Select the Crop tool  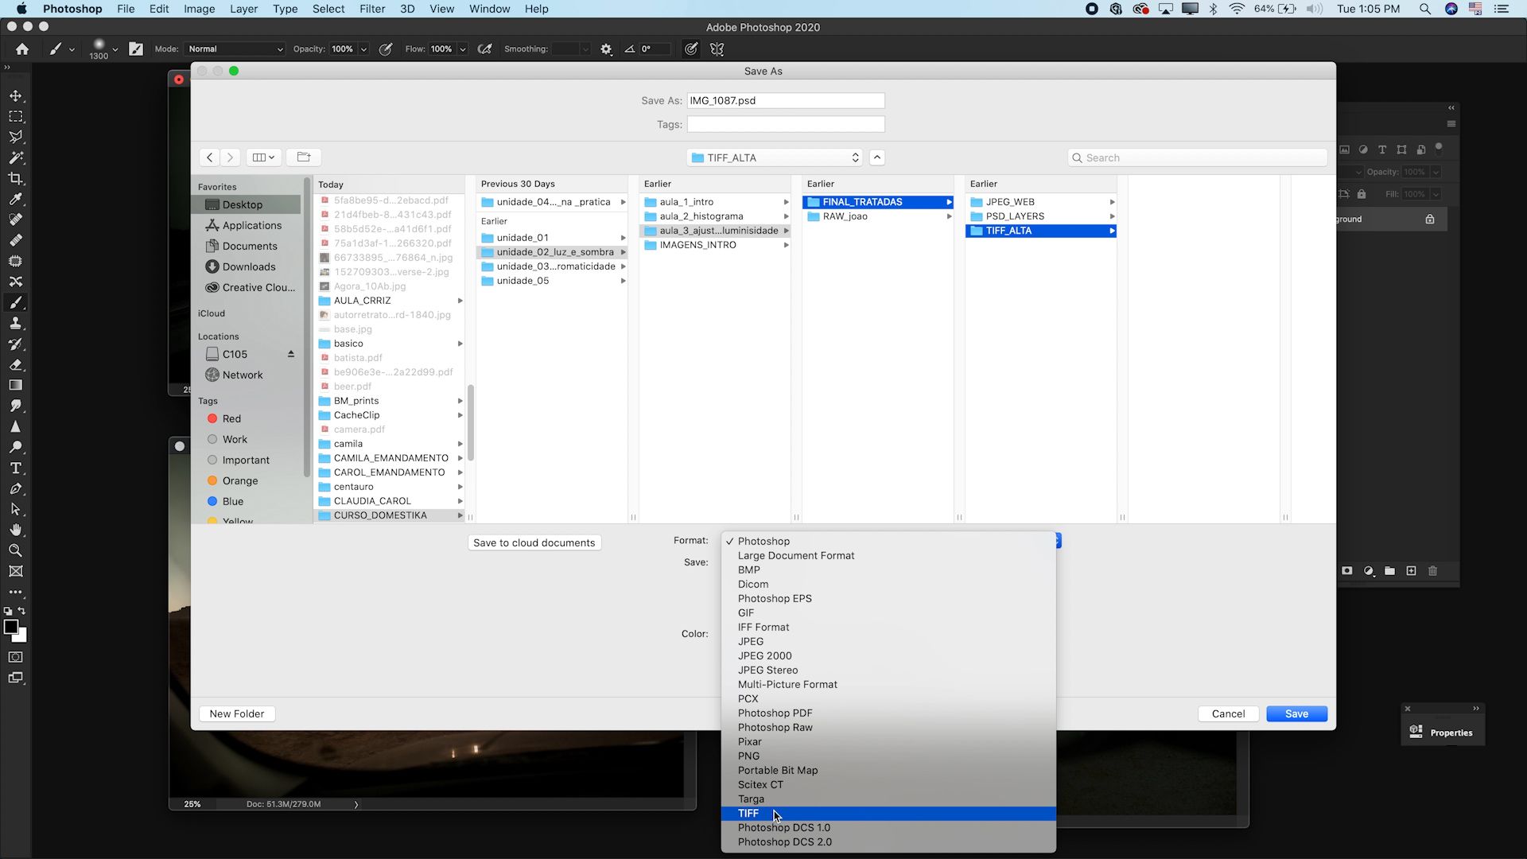click(x=16, y=179)
